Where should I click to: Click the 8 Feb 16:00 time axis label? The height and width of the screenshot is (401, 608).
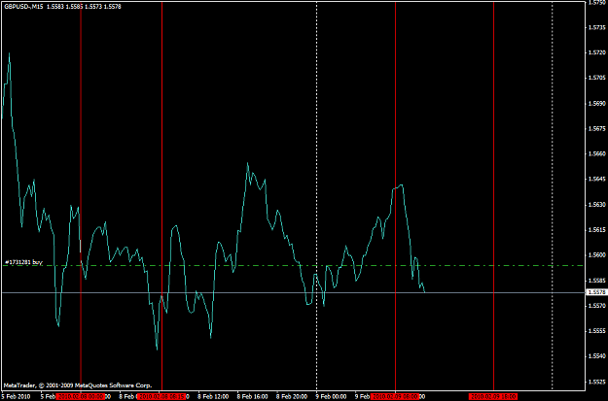pyautogui.click(x=252, y=397)
